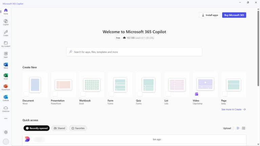260x146 pixels.
Task: Open the recently opened file's app icon
Action: (x=27, y=139)
